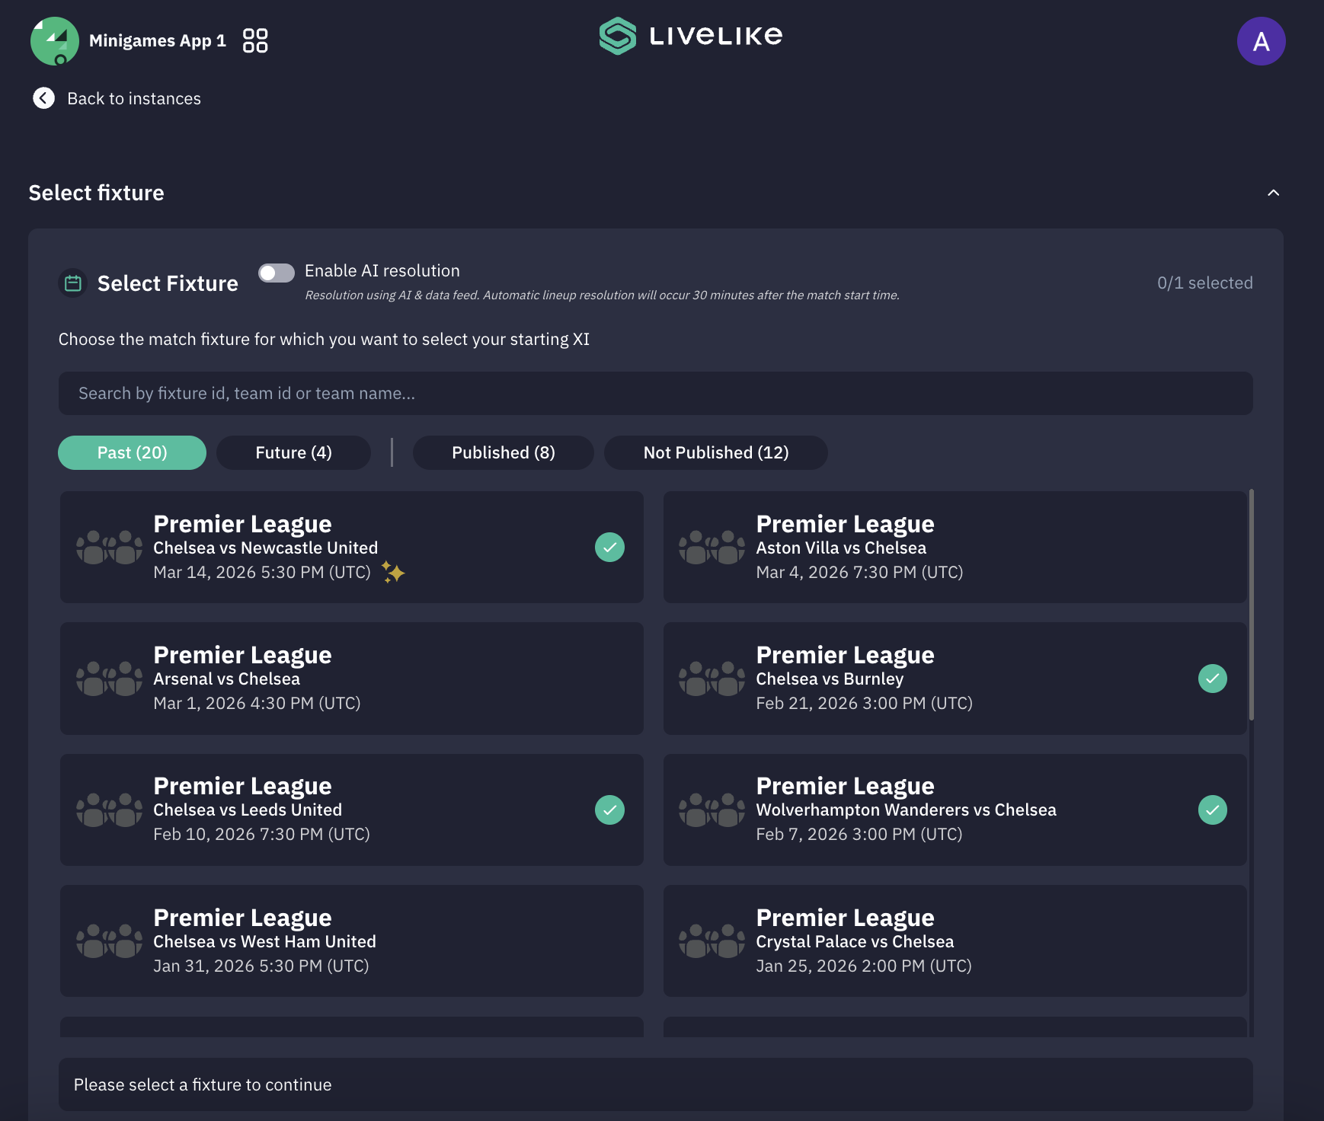Click checkmark on Wolverhampton Wanderers vs Chelsea
1324x1121 pixels.
[1212, 810]
